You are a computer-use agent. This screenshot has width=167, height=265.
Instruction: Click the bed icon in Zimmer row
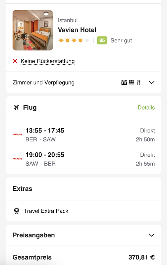pyautogui.click(x=131, y=82)
